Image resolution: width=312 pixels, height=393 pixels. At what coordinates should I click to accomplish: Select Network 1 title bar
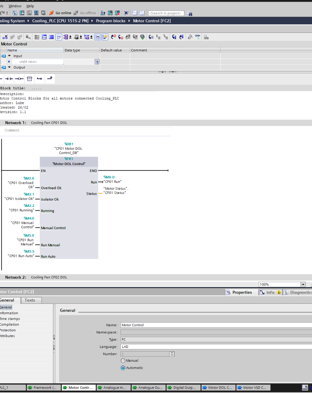coord(156,123)
